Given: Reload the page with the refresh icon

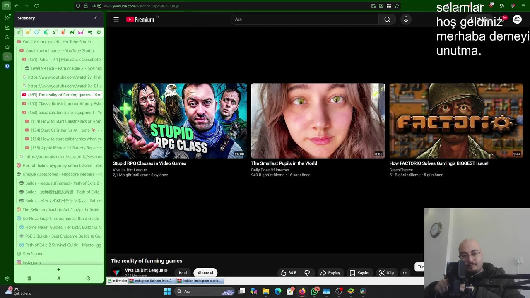Looking at the screenshot, I should 36,6.
